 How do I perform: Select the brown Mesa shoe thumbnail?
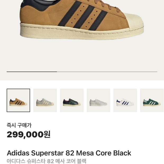click(x=18, y=100)
